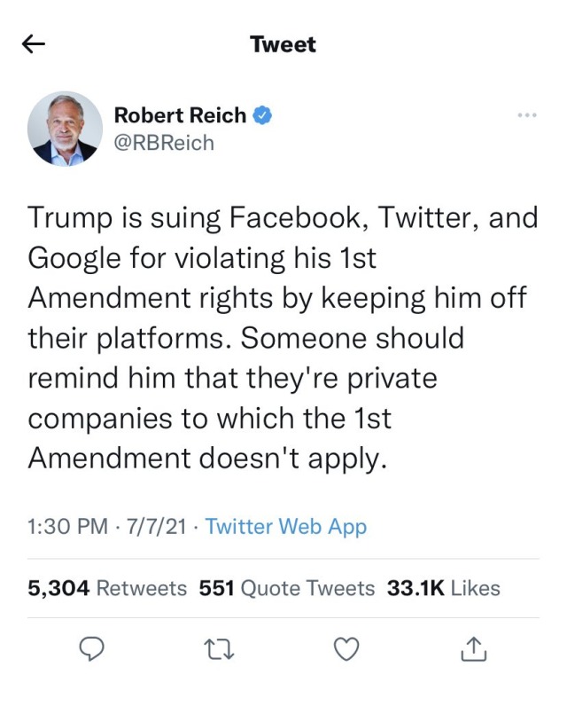The height and width of the screenshot is (714, 567).
Task: Open the share tweet icon
Action: click(x=473, y=651)
